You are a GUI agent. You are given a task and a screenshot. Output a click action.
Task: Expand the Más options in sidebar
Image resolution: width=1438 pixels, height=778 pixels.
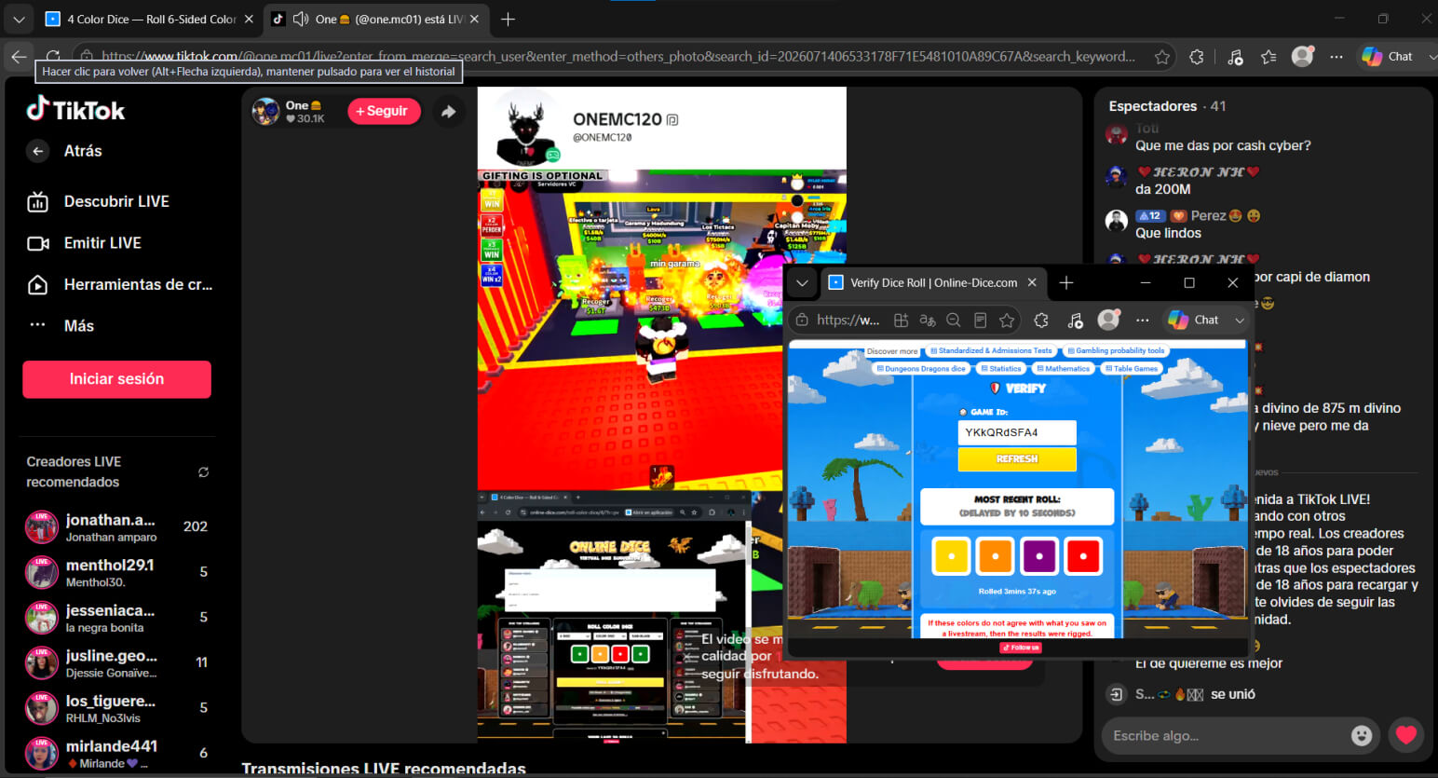[79, 326]
